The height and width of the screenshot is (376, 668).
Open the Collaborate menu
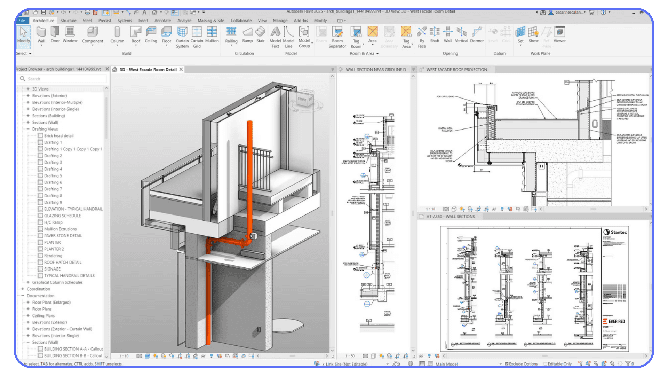[241, 21]
